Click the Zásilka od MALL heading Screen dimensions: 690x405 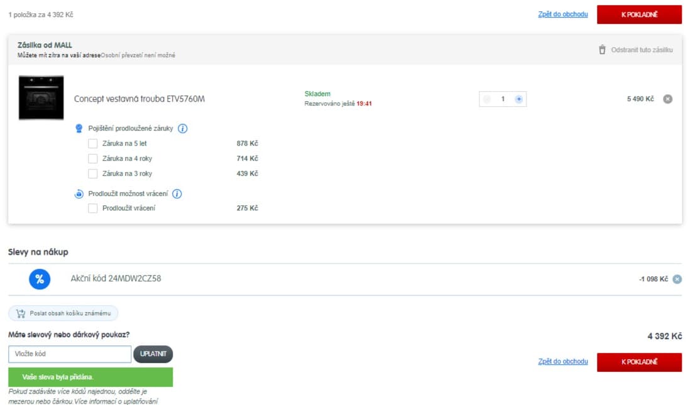coord(45,45)
